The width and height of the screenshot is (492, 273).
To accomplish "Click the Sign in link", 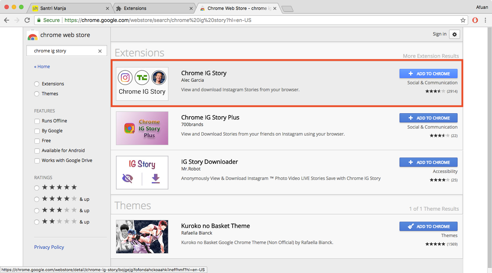I will [x=440, y=34].
